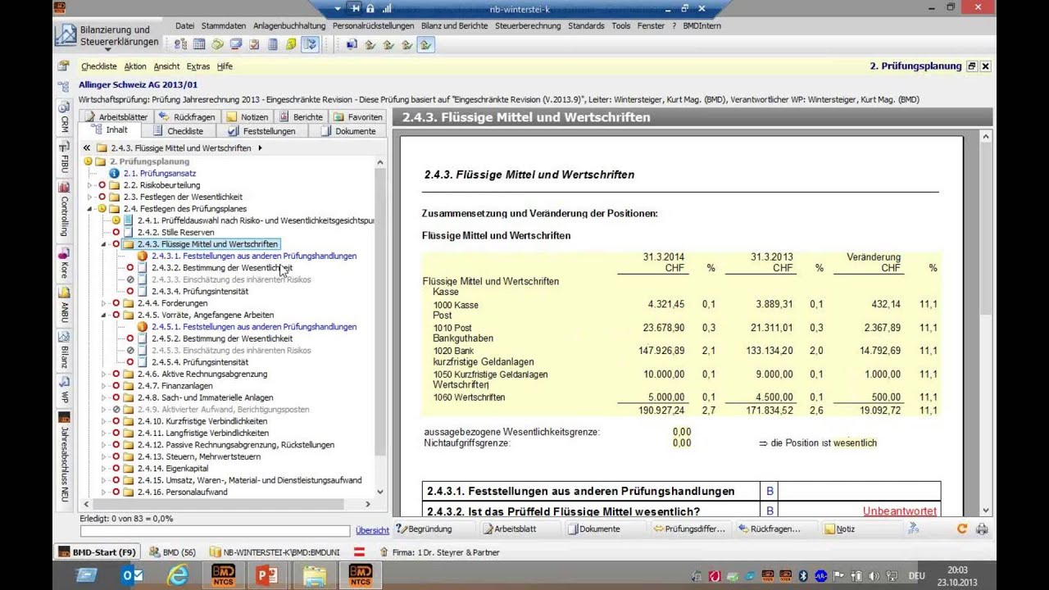
Task: Click the Arbeitsblatt button
Action: 509,529
